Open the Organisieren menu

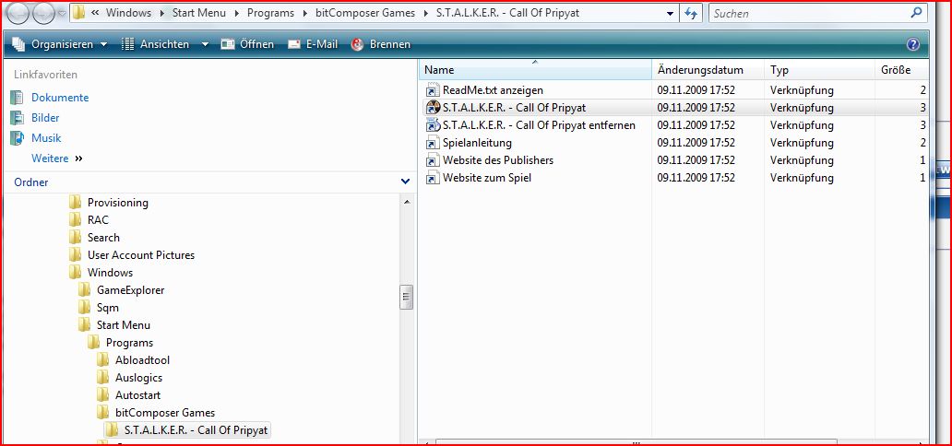point(59,44)
